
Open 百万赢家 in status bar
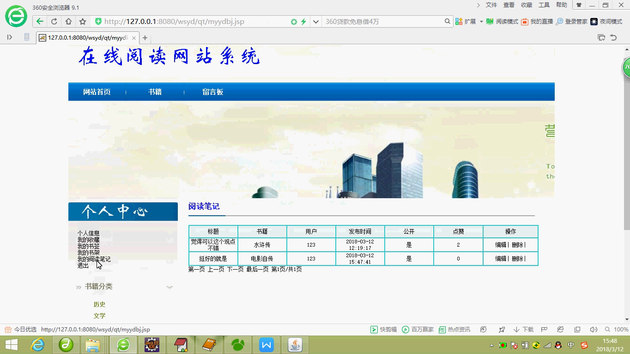point(418,330)
